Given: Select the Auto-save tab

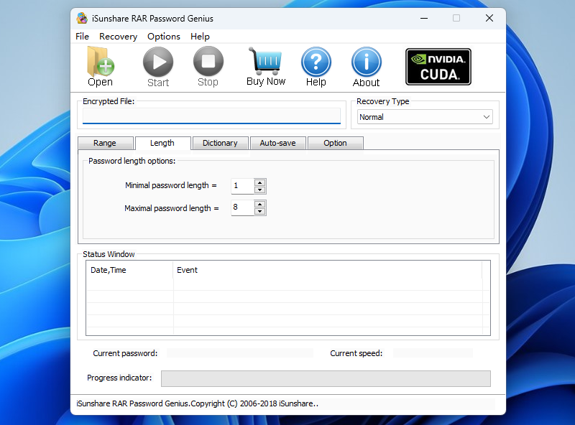Looking at the screenshot, I should point(278,143).
